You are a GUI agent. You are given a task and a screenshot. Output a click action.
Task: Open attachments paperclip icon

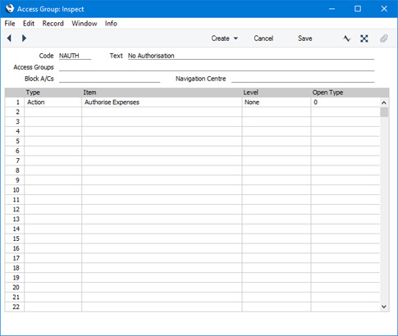384,39
